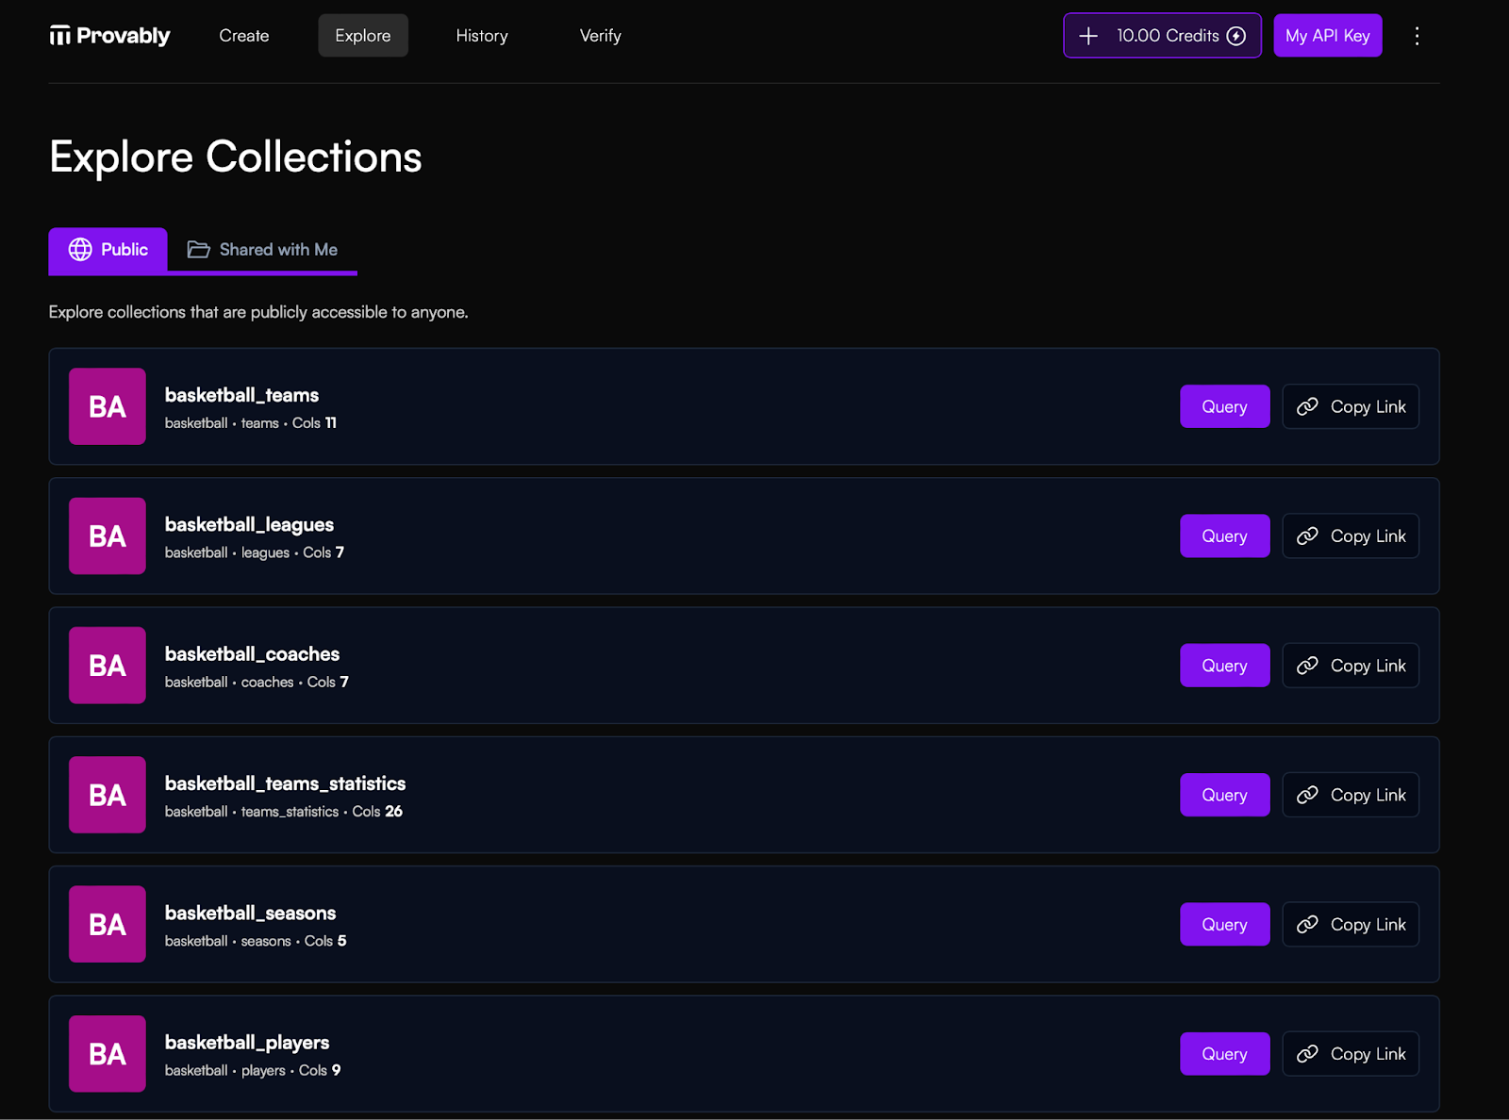Screen dimensions: 1509x1120
Task: Click the globe icon on Public tab
Action: (x=80, y=250)
